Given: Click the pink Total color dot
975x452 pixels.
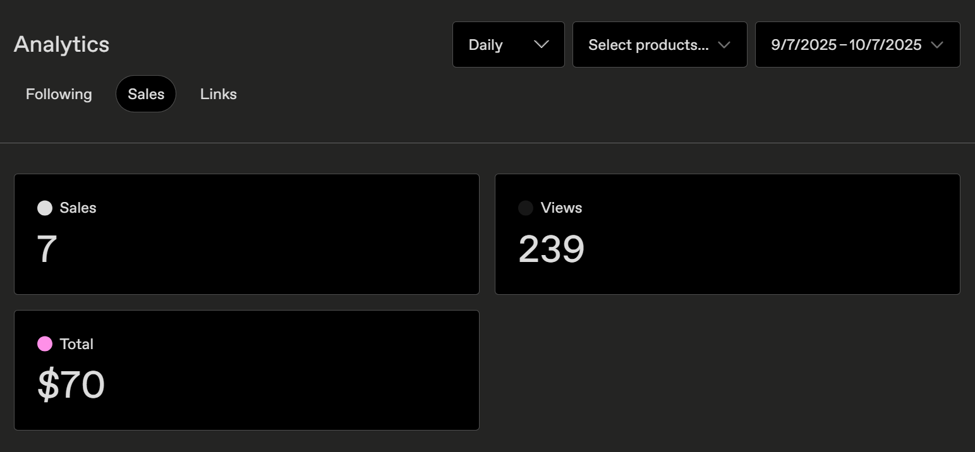Looking at the screenshot, I should click(45, 344).
